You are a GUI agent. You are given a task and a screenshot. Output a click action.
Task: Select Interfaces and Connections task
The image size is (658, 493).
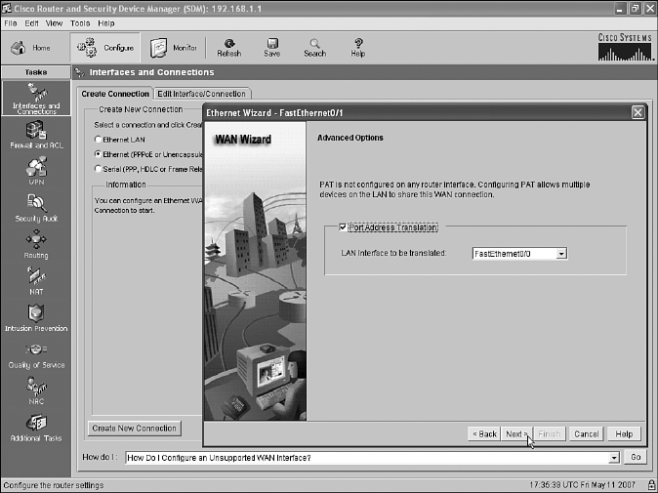(x=36, y=99)
